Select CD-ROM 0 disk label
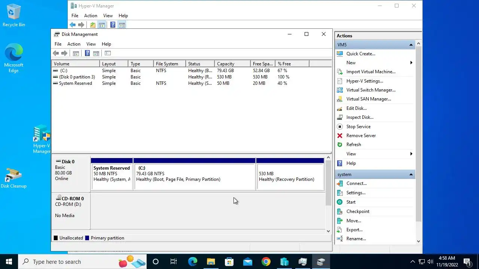The height and width of the screenshot is (269, 479). (71, 210)
